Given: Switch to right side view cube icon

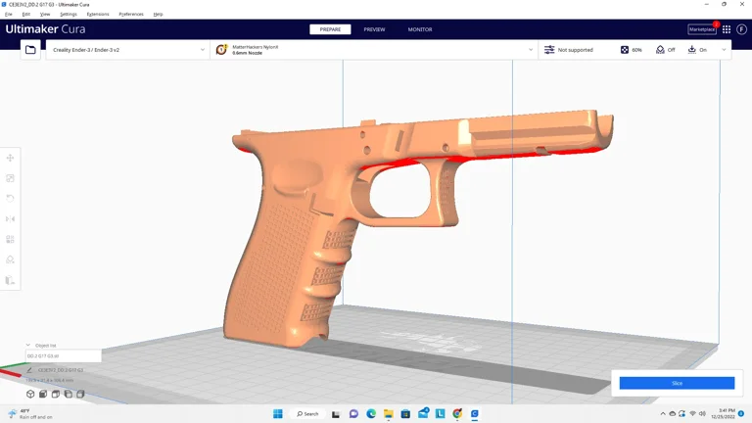Looking at the screenshot, I should (80, 394).
